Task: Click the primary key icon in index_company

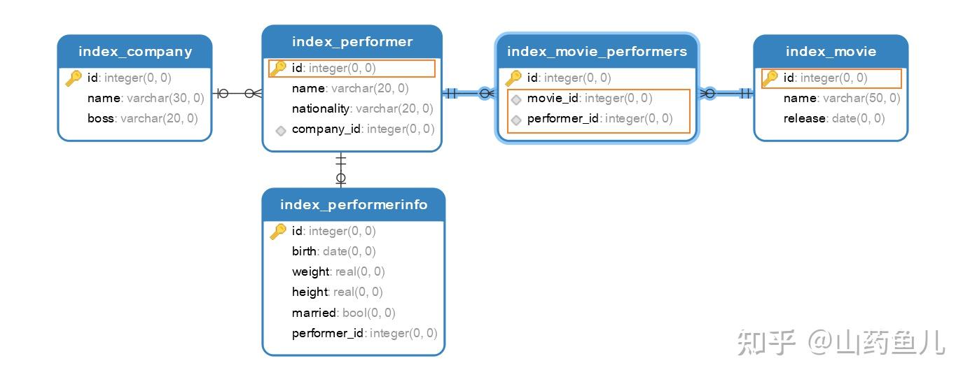Action: [74, 78]
